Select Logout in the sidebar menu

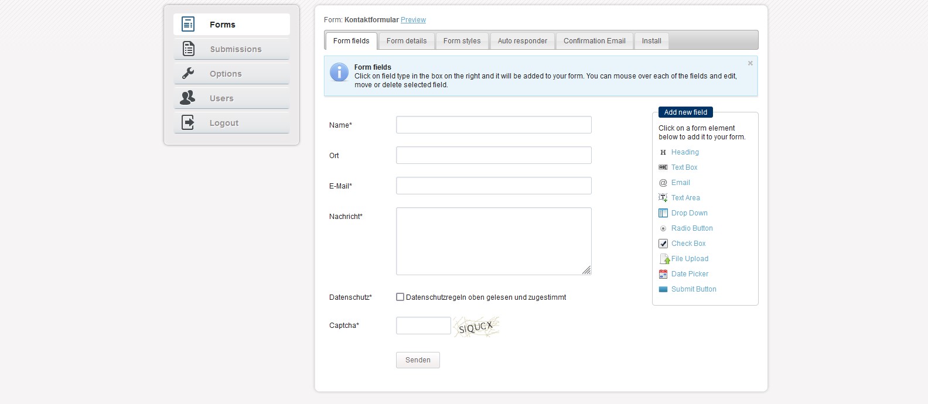[231, 123]
